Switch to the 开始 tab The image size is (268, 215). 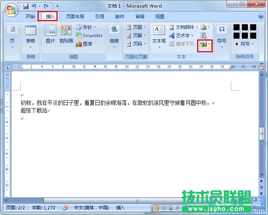[30, 16]
